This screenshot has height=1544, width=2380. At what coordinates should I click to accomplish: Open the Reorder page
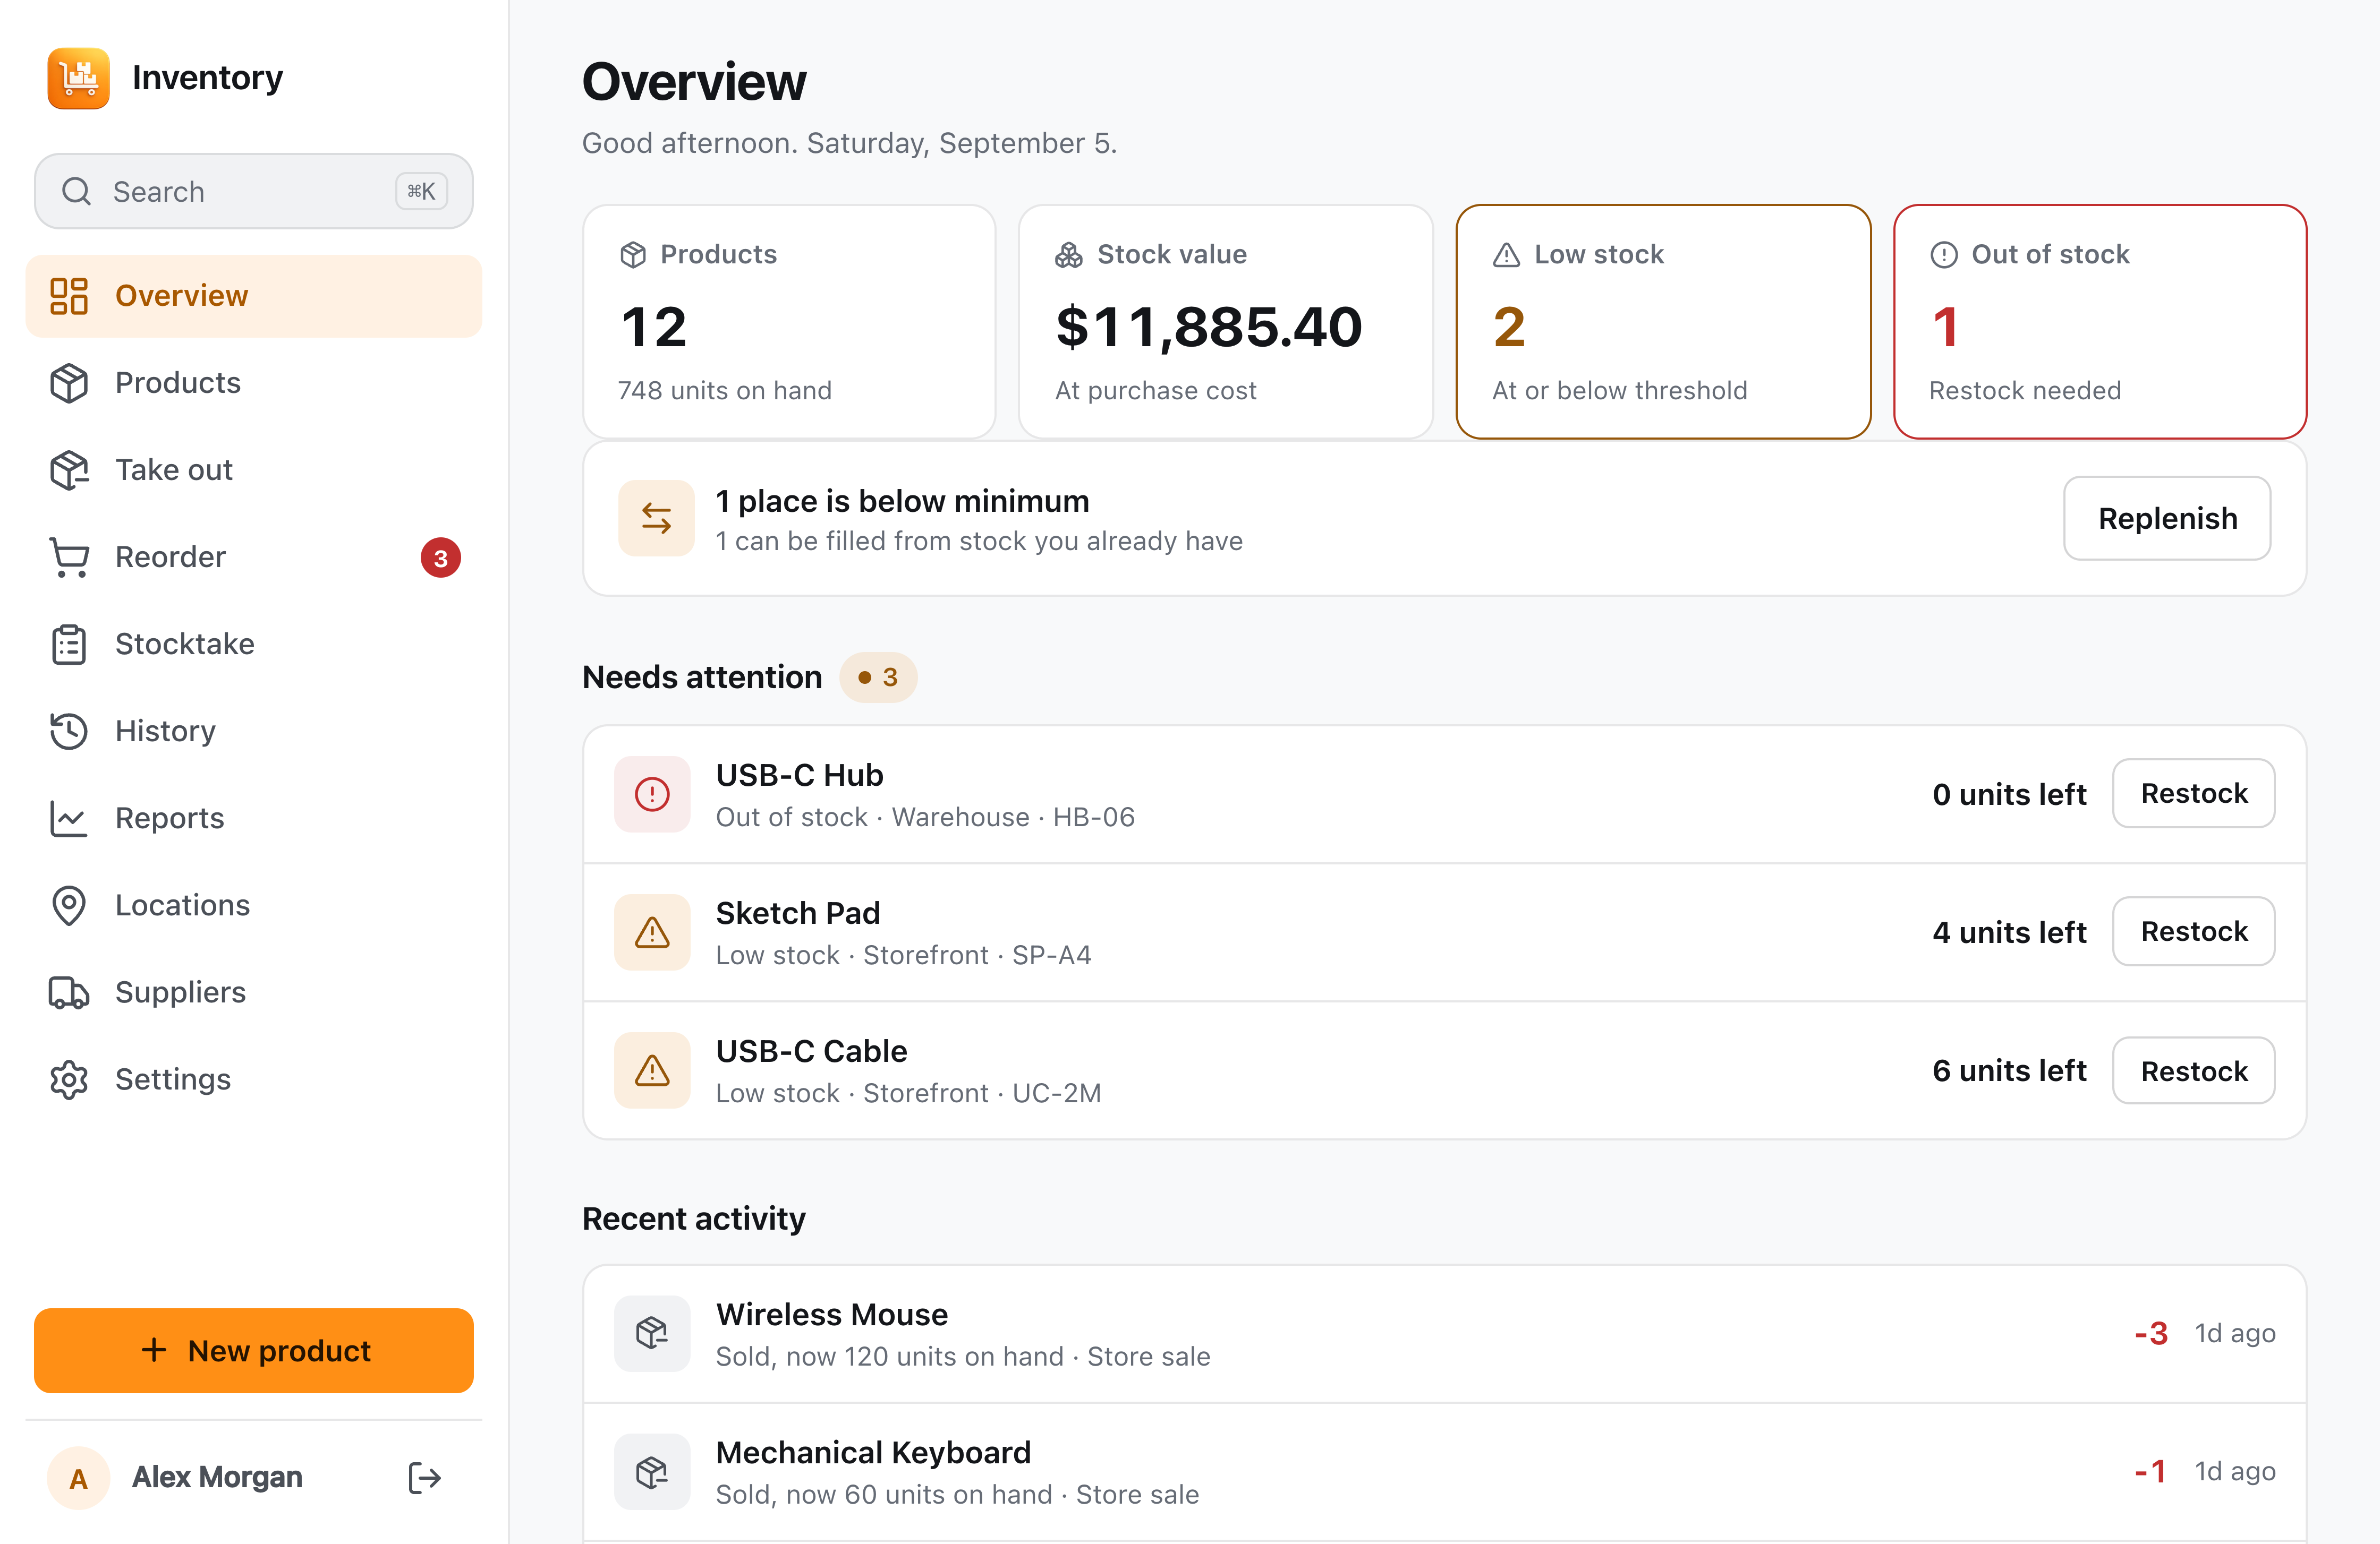(x=254, y=556)
